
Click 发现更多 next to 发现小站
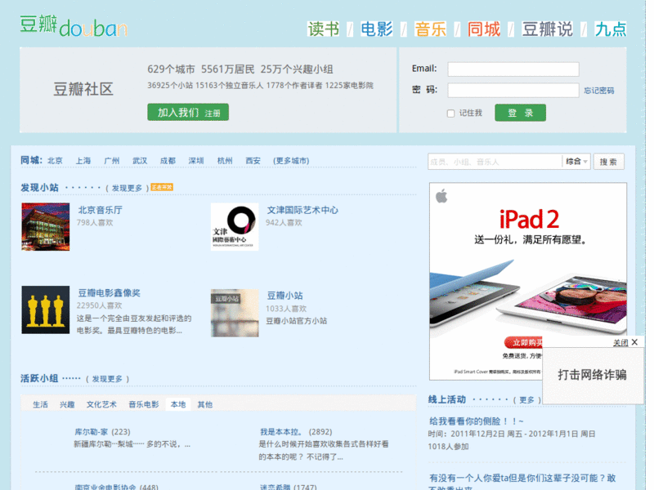(x=127, y=189)
